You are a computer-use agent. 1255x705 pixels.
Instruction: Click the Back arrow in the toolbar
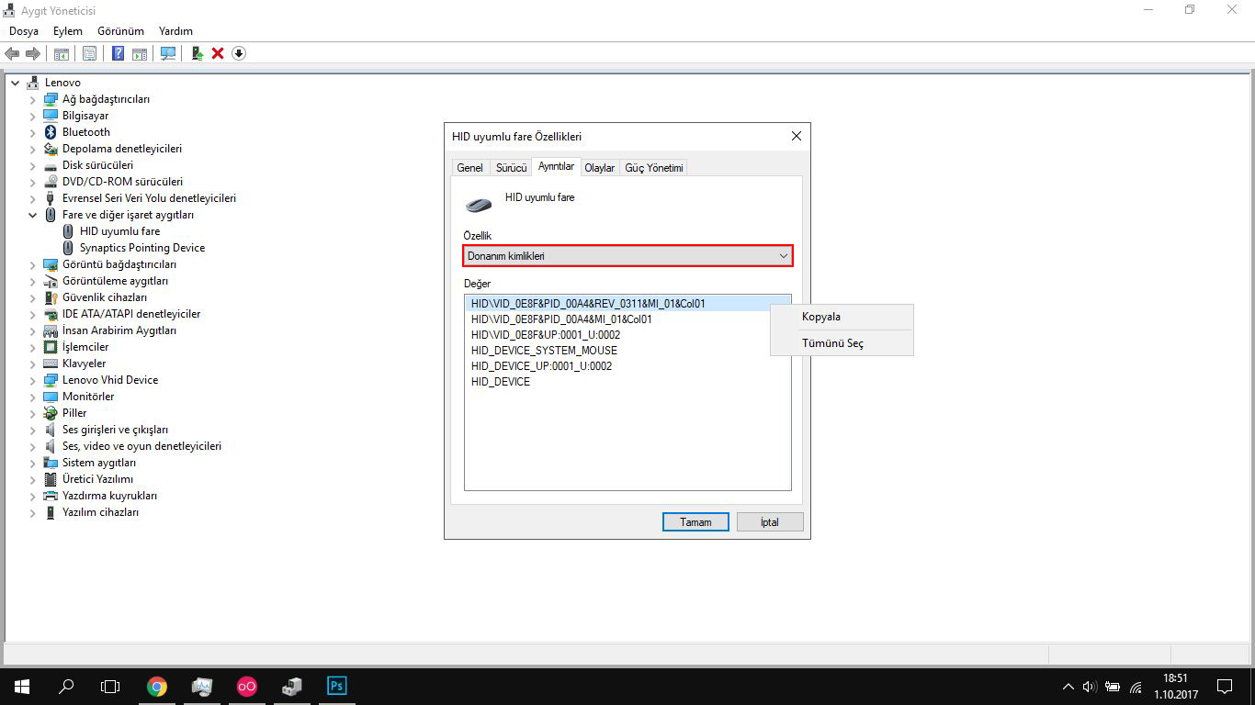(12, 53)
